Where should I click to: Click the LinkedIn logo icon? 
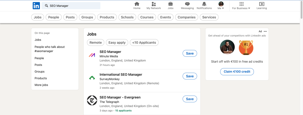click(36, 6)
